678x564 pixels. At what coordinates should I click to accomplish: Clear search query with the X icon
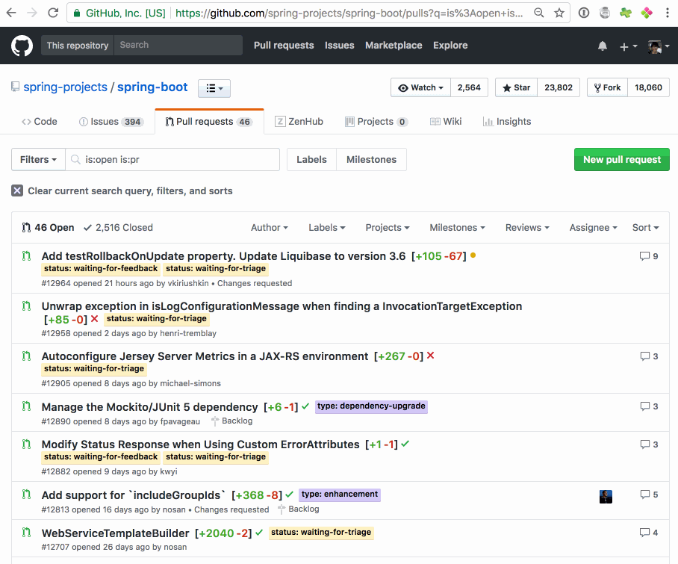17,190
